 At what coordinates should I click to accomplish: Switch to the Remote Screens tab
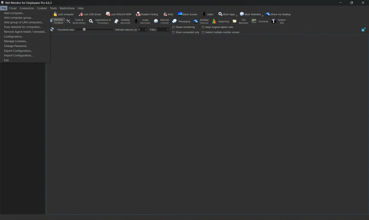coord(57,21)
